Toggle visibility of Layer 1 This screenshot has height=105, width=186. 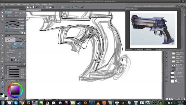click(167, 77)
